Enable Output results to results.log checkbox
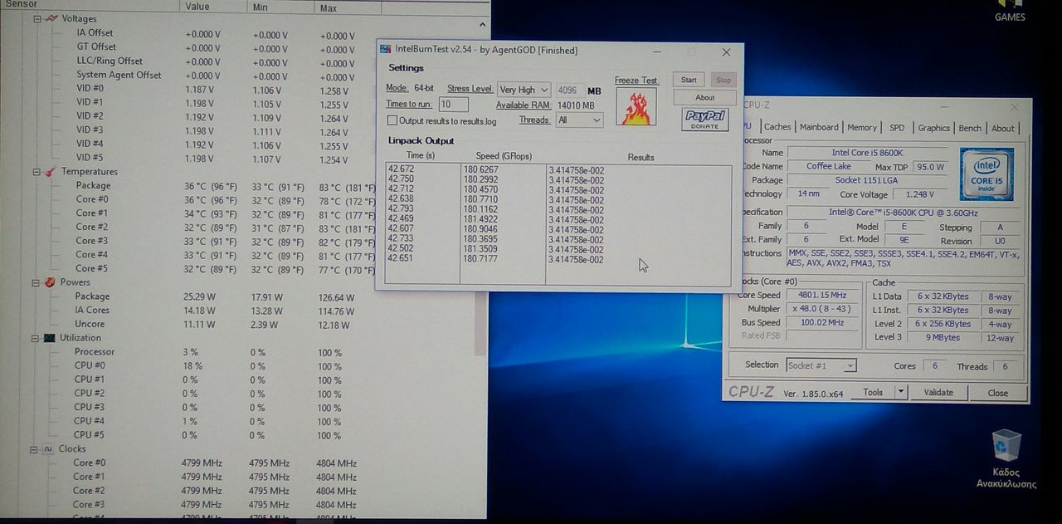1062x524 pixels. pos(393,120)
